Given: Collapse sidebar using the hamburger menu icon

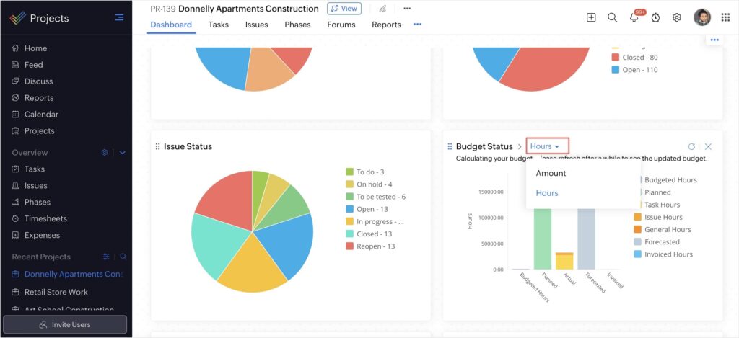Looking at the screenshot, I should pyautogui.click(x=119, y=17).
